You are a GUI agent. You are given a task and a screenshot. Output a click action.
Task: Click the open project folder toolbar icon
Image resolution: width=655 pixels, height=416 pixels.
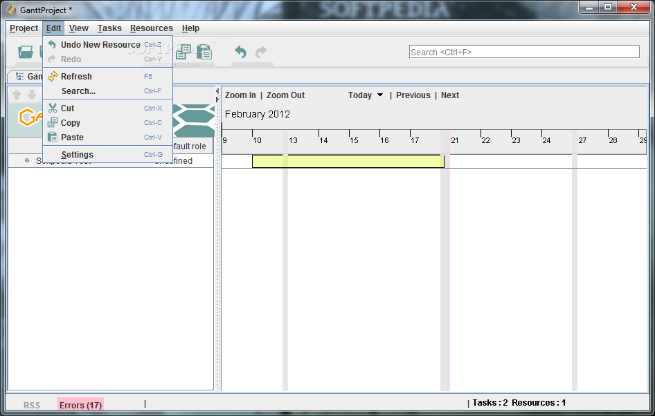[x=26, y=52]
